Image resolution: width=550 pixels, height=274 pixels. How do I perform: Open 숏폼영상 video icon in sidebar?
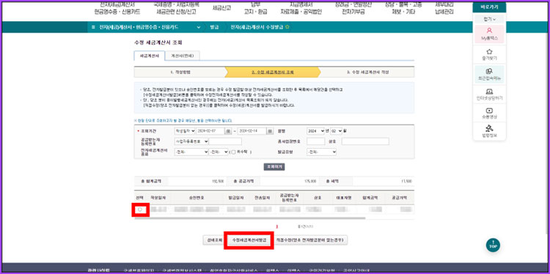[489, 111]
